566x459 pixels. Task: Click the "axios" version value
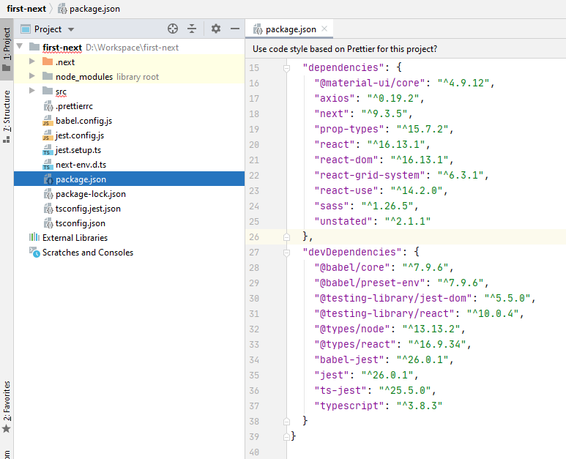(x=393, y=99)
